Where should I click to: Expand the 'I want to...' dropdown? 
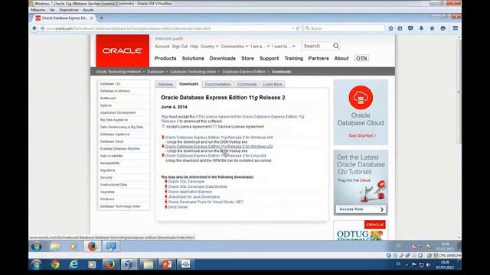pos(283,47)
